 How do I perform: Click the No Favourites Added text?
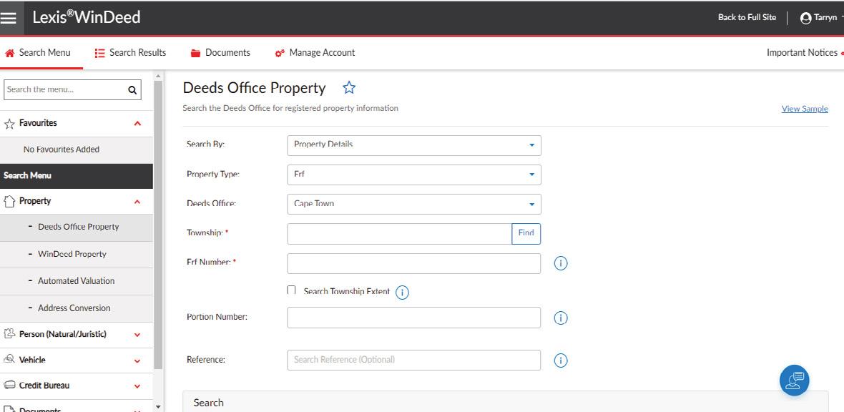(62, 149)
